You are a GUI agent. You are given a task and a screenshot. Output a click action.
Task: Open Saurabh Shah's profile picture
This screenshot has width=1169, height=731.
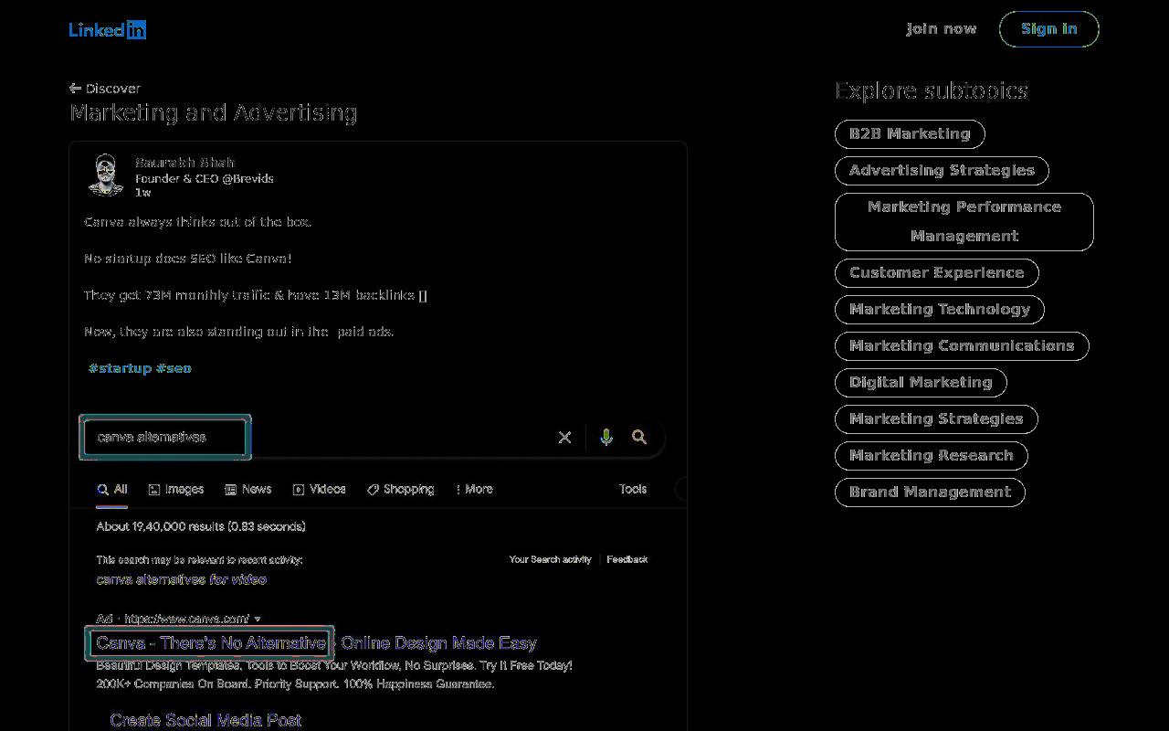click(x=106, y=175)
